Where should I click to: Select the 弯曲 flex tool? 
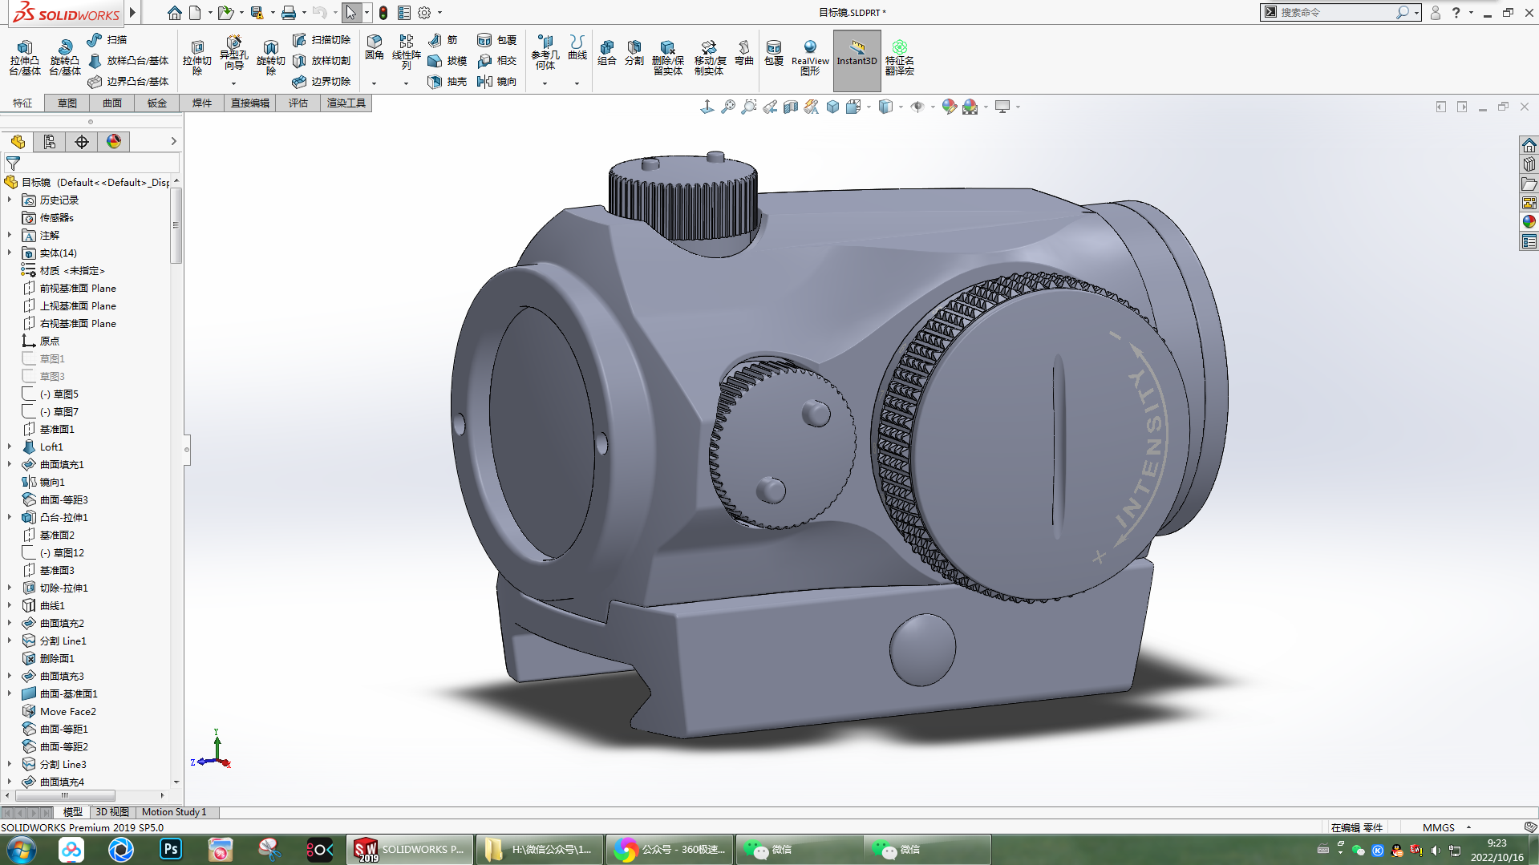tap(744, 53)
